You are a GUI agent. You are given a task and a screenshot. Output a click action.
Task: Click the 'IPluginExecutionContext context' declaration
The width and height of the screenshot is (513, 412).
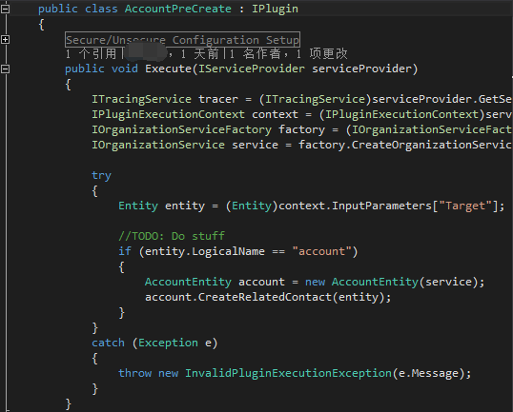[195, 114]
